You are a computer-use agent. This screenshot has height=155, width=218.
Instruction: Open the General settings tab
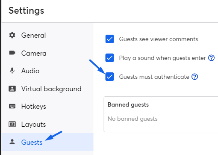click(x=47, y=35)
